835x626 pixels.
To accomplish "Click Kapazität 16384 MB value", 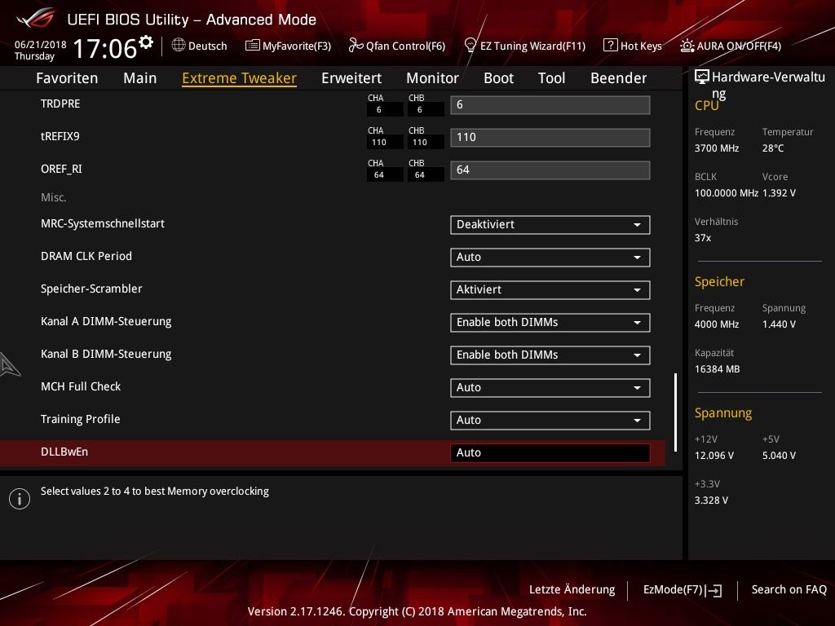I will click(718, 369).
